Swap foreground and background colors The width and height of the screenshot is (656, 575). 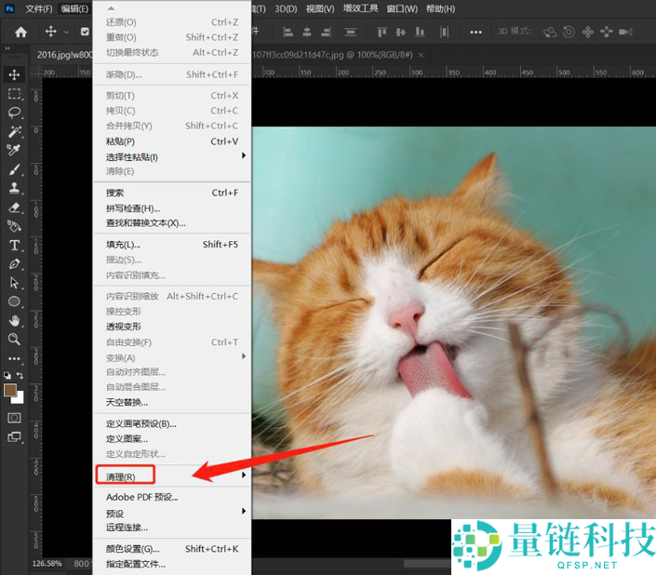point(21,375)
